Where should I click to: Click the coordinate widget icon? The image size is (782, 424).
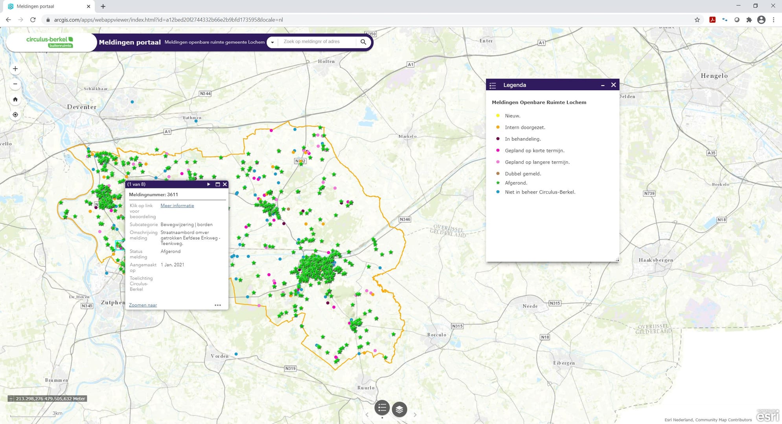coord(11,398)
